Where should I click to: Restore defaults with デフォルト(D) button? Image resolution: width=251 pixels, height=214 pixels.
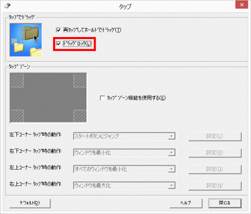(x=30, y=203)
